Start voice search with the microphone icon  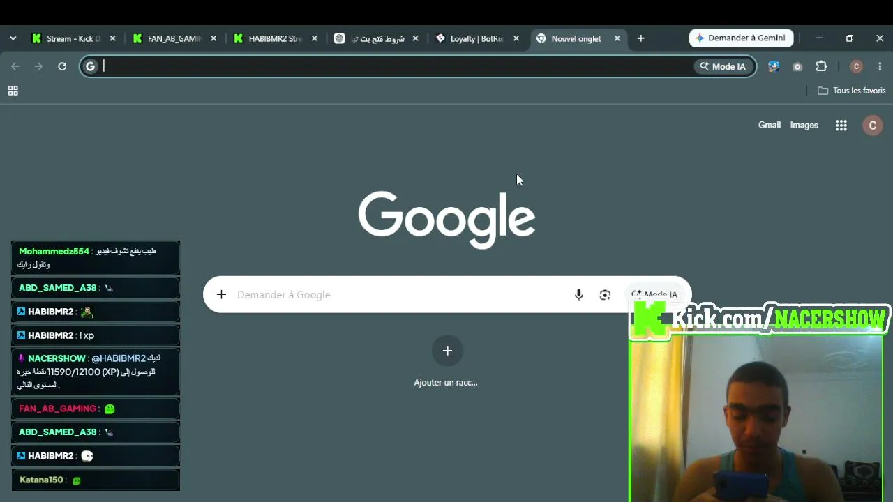578,295
